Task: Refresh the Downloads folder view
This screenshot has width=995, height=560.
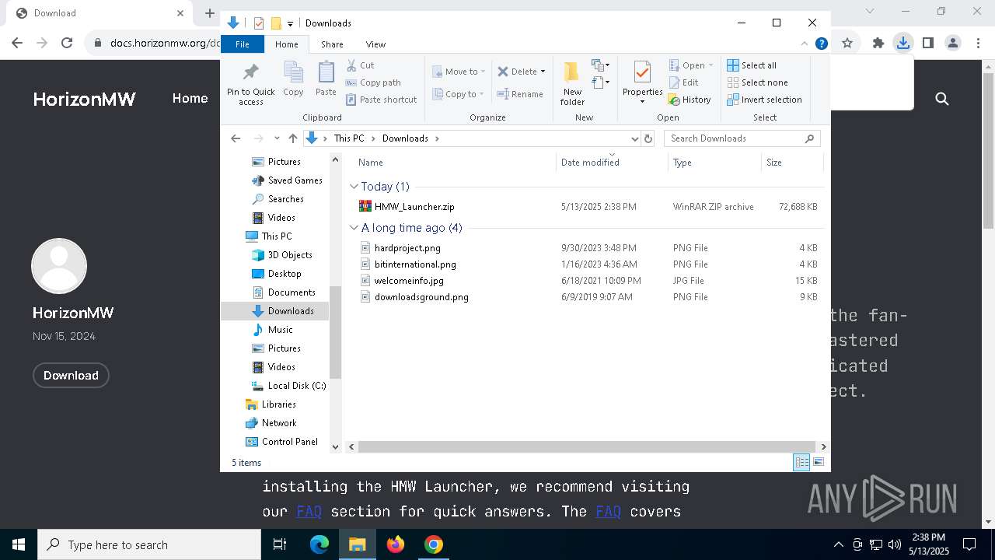Action: (x=648, y=138)
